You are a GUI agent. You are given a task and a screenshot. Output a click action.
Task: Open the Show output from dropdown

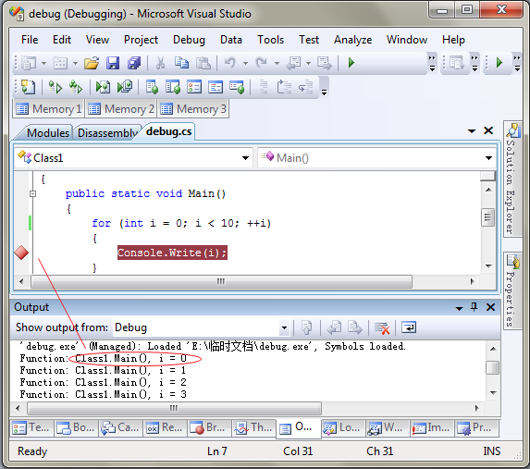284,327
